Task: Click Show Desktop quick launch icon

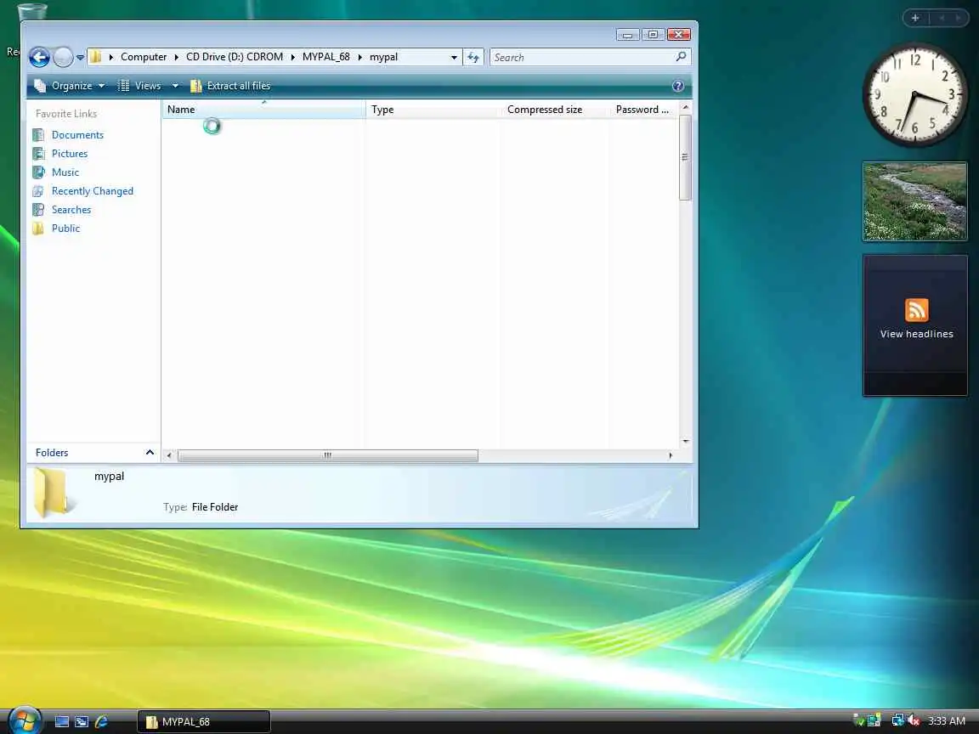Action: tap(62, 721)
